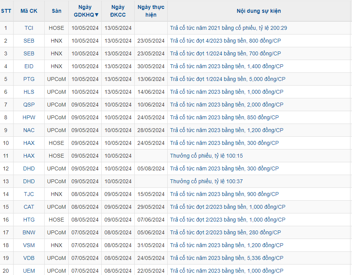Open event 'Thưởng cổ phiếu, tỷ lệ 100:37'

(x=206, y=181)
